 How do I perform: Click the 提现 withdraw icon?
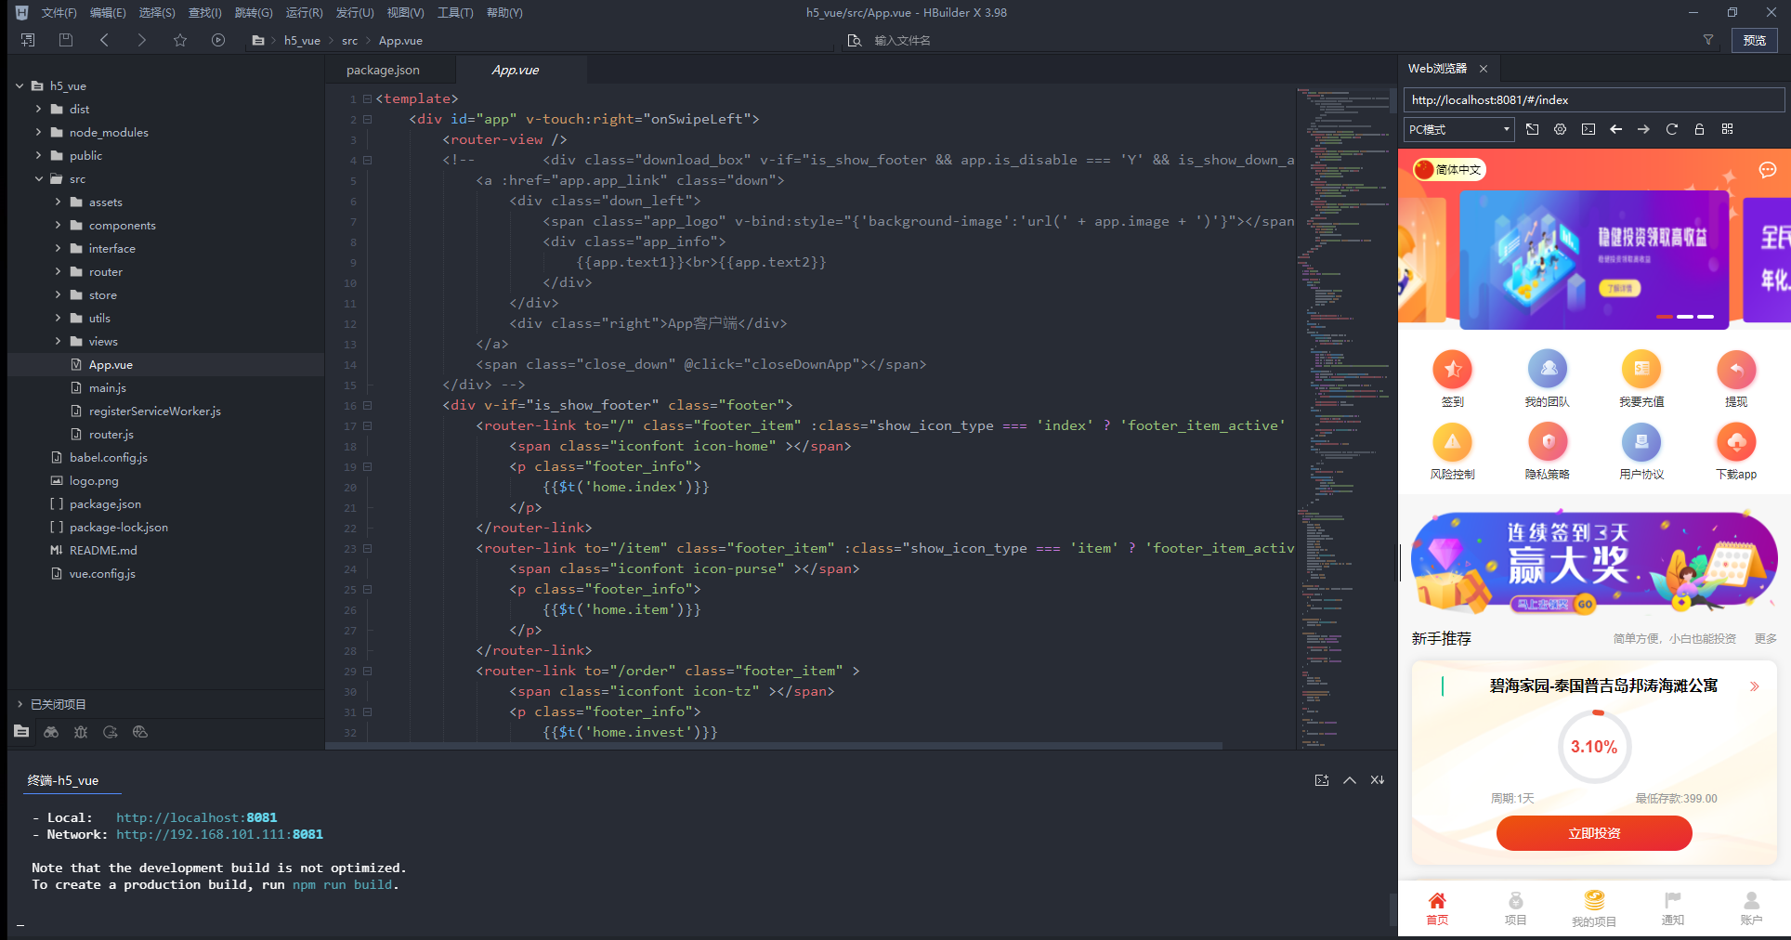(1736, 370)
